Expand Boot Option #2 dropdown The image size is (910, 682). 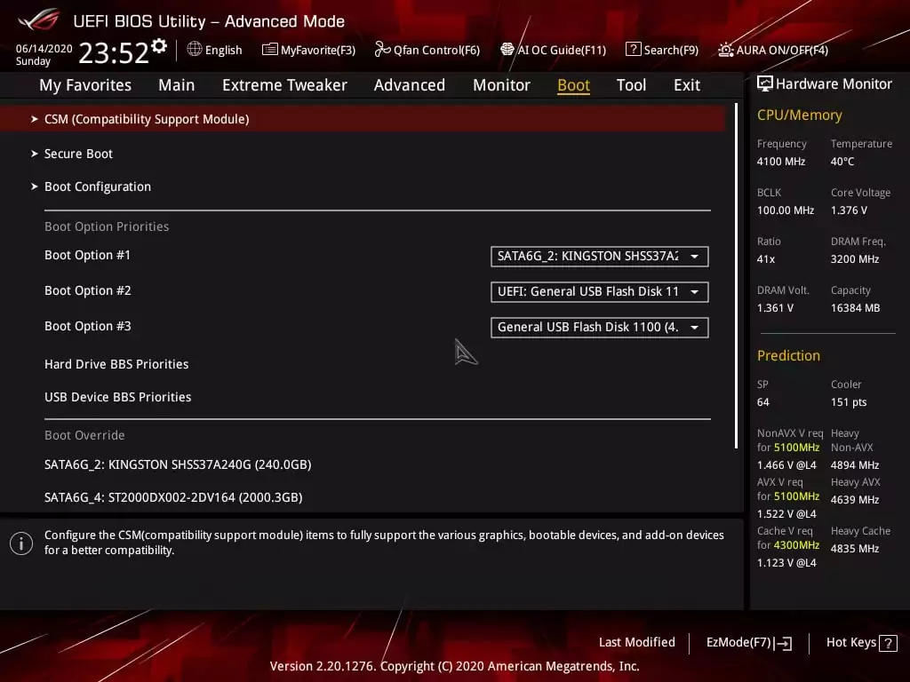tap(599, 292)
